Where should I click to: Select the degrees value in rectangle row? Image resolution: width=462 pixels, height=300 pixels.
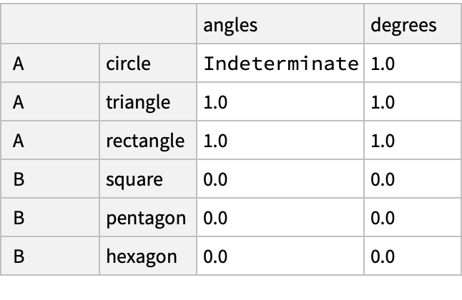click(x=383, y=141)
